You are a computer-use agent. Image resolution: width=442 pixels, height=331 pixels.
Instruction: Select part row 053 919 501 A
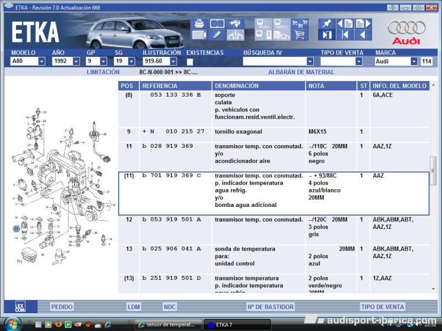click(x=171, y=220)
